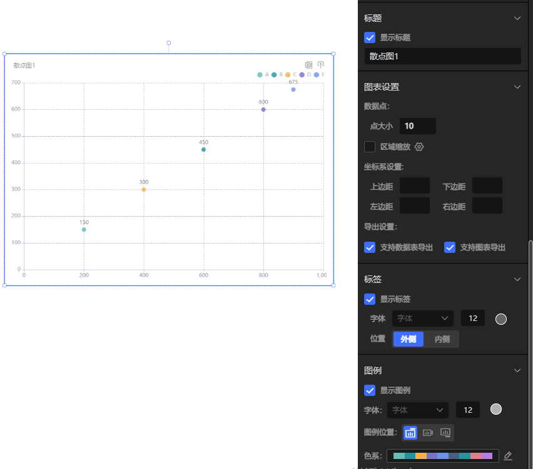Open the label font color swatch
The image size is (533, 469).
[501, 319]
